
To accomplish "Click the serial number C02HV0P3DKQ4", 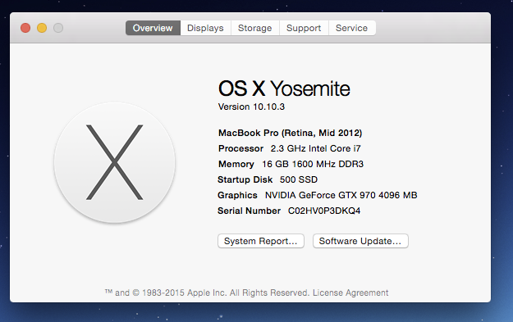I will tap(324, 211).
